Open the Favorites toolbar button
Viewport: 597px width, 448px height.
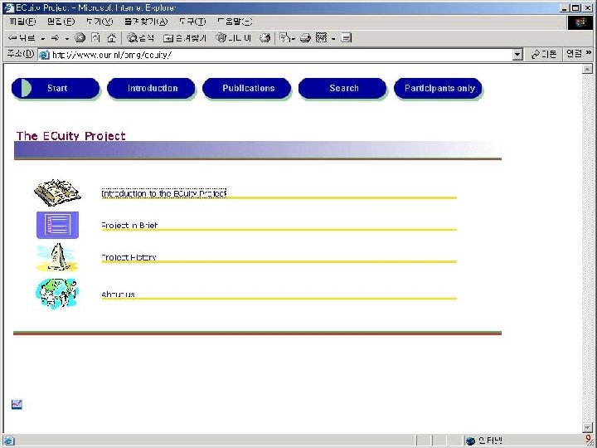(x=185, y=37)
